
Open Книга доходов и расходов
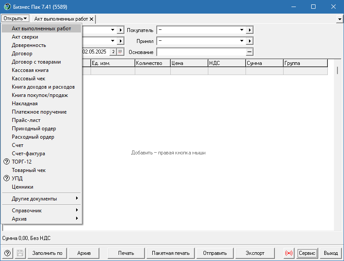click(x=42, y=87)
